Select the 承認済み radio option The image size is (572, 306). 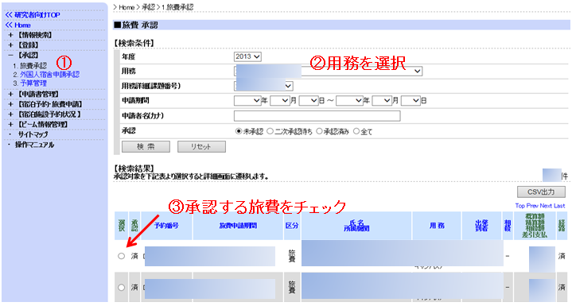pos(319,131)
